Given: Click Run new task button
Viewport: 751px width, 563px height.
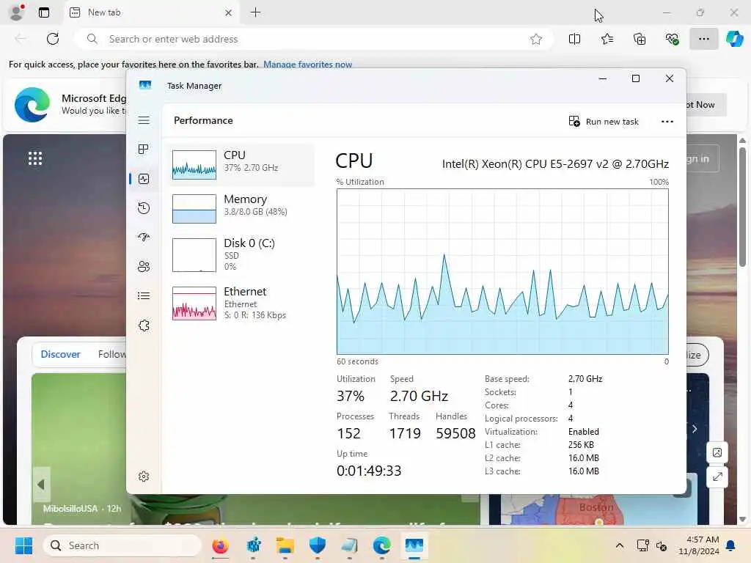Looking at the screenshot, I should pos(604,122).
